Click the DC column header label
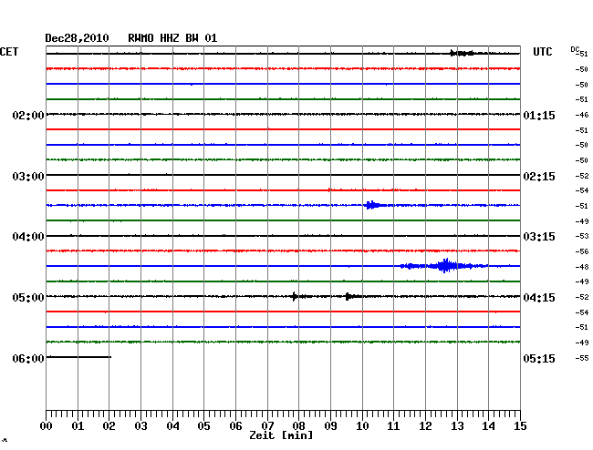Screen dimensions: 593x450 (x=575, y=49)
